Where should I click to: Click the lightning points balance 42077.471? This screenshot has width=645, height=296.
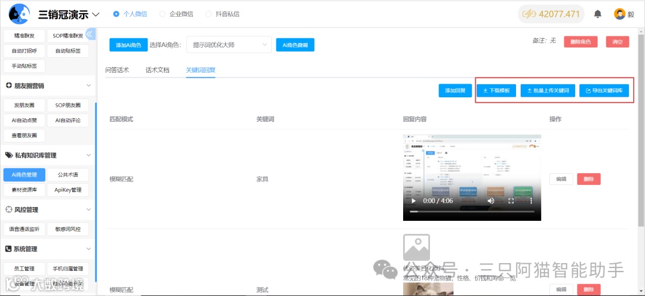[x=551, y=14]
